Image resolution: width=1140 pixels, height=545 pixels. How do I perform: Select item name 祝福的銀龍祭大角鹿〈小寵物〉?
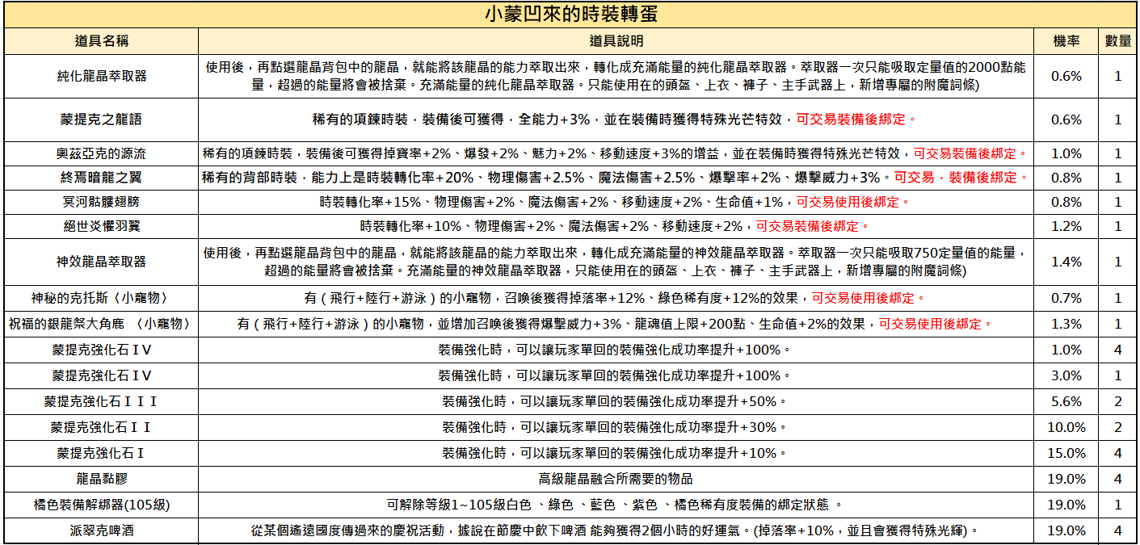(x=102, y=324)
